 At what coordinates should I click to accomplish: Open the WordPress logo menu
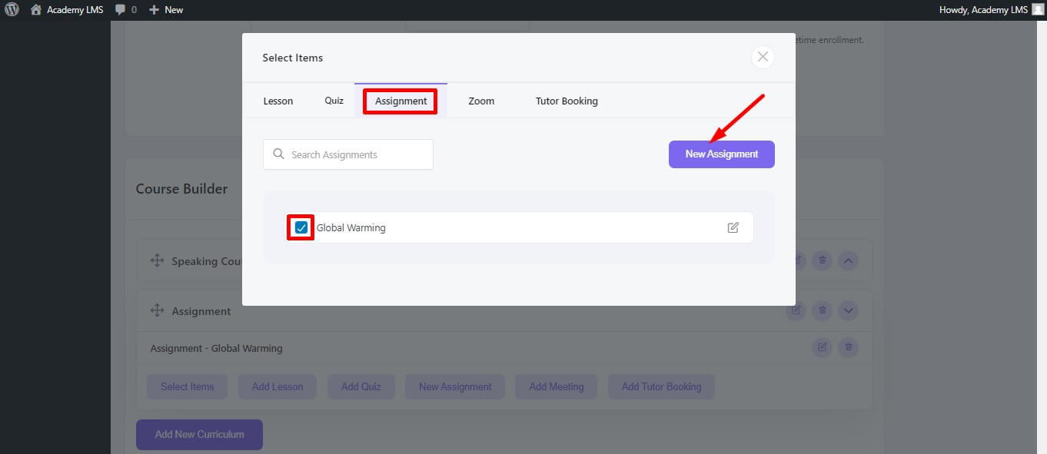pos(12,9)
